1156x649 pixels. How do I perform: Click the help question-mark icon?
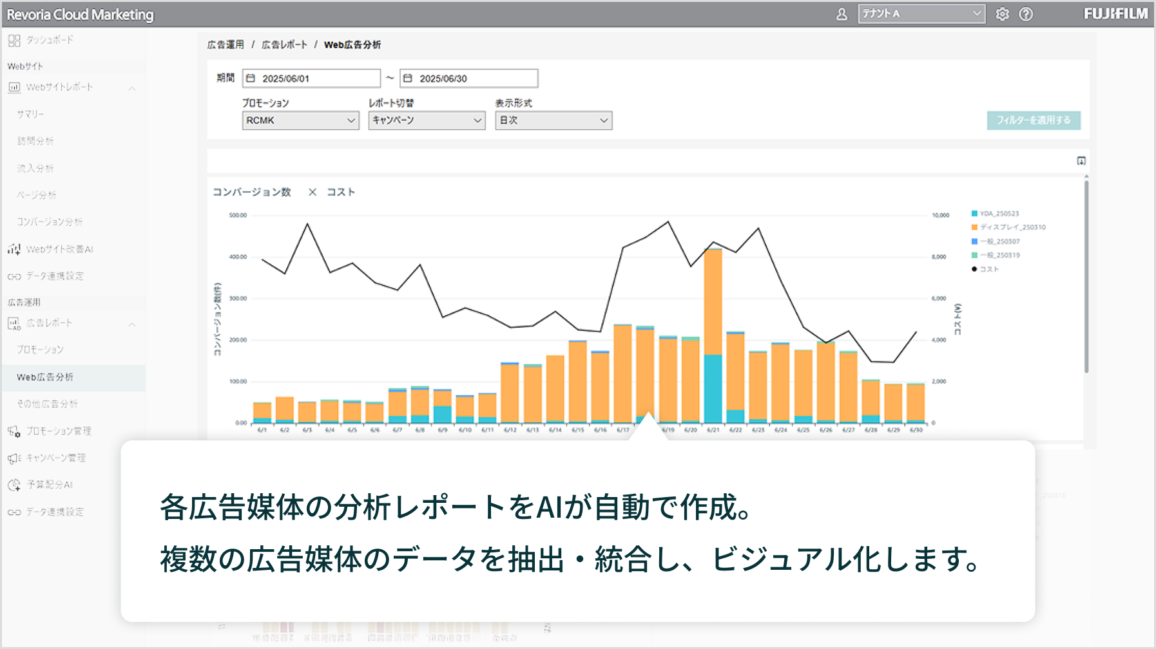[x=1027, y=14]
